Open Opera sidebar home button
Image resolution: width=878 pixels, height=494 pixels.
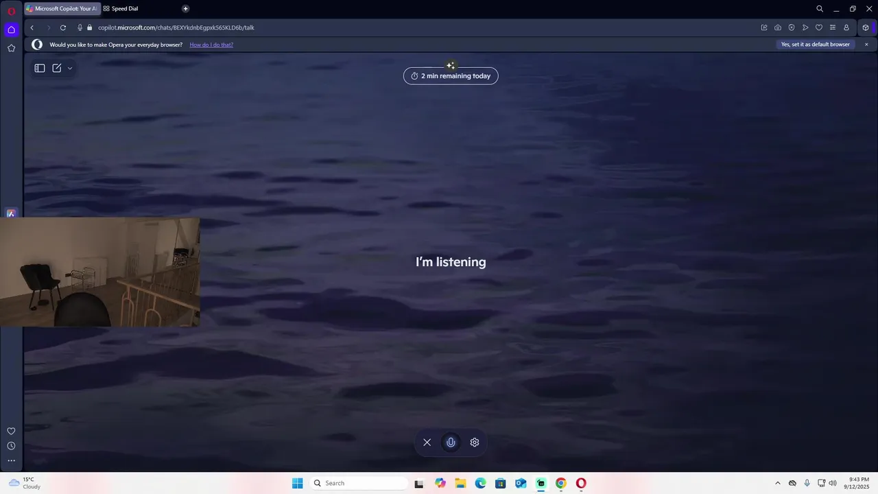(11, 30)
